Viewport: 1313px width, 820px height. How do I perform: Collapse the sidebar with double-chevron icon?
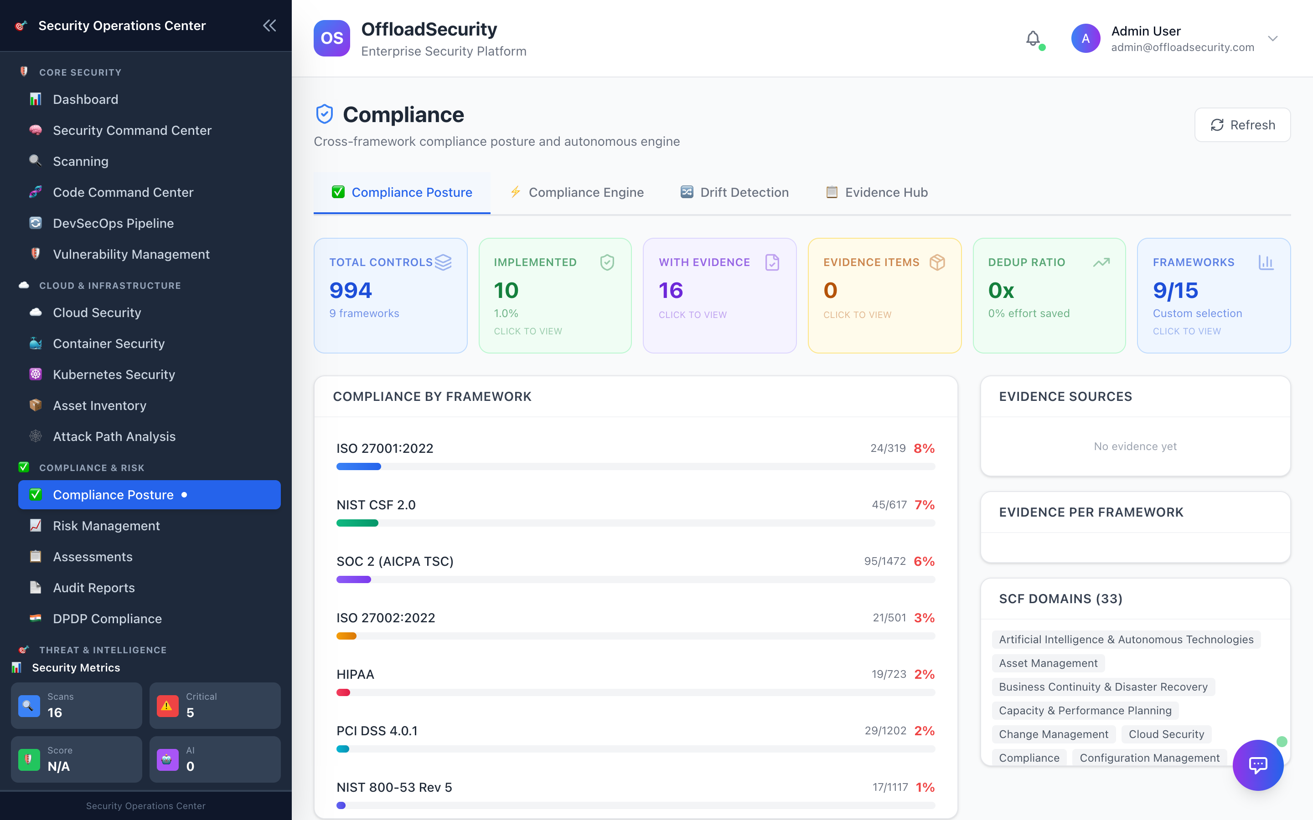[269, 26]
